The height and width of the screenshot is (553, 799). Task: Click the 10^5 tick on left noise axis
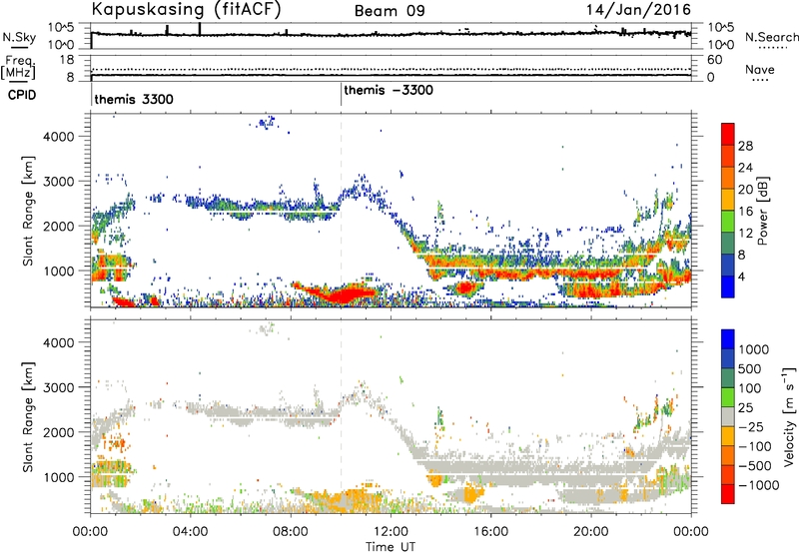61,27
